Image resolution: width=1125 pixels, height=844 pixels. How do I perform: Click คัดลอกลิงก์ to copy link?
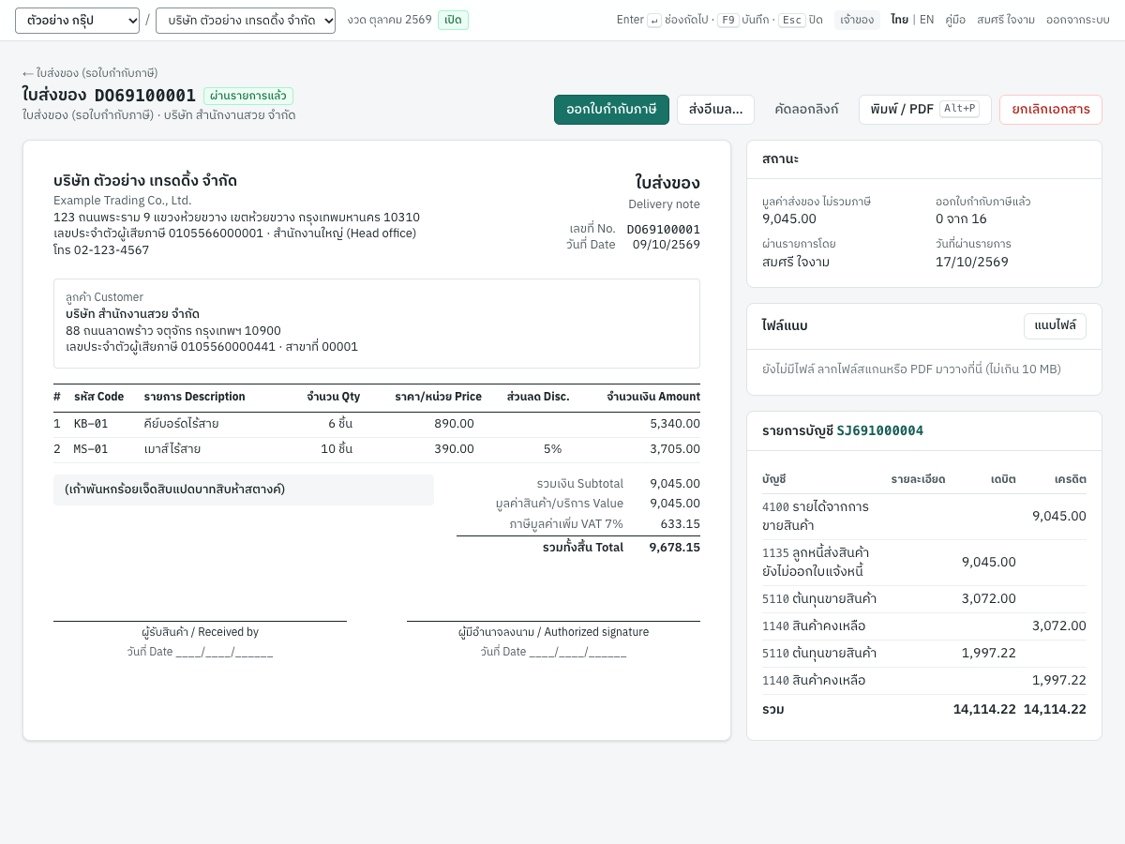[x=806, y=110]
